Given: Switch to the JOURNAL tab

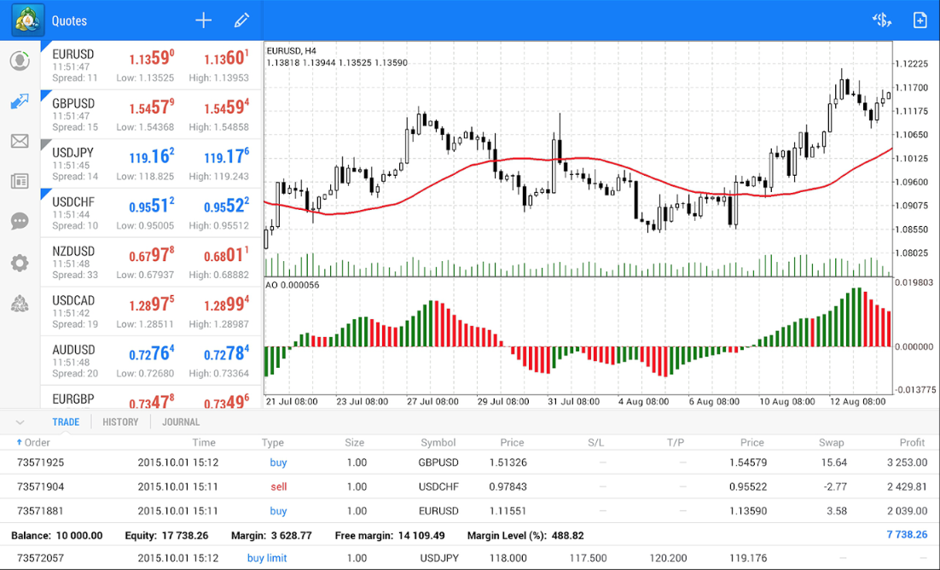Looking at the screenshot, I should pos(181,422).
